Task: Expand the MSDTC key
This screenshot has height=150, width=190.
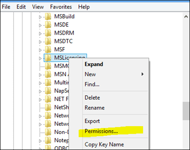Action: pos(40,42)
